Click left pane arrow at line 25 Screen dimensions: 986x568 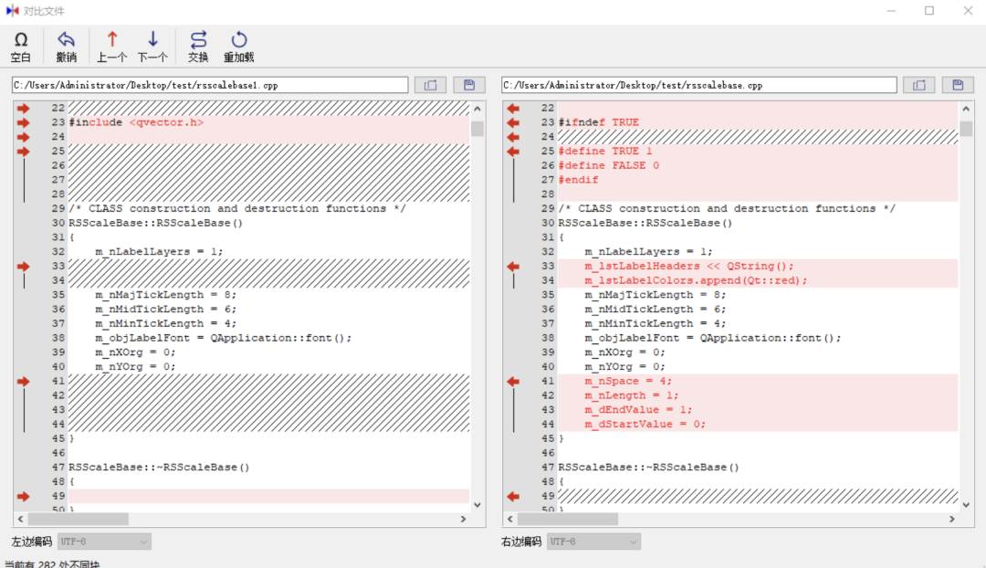tap(23, 152)
